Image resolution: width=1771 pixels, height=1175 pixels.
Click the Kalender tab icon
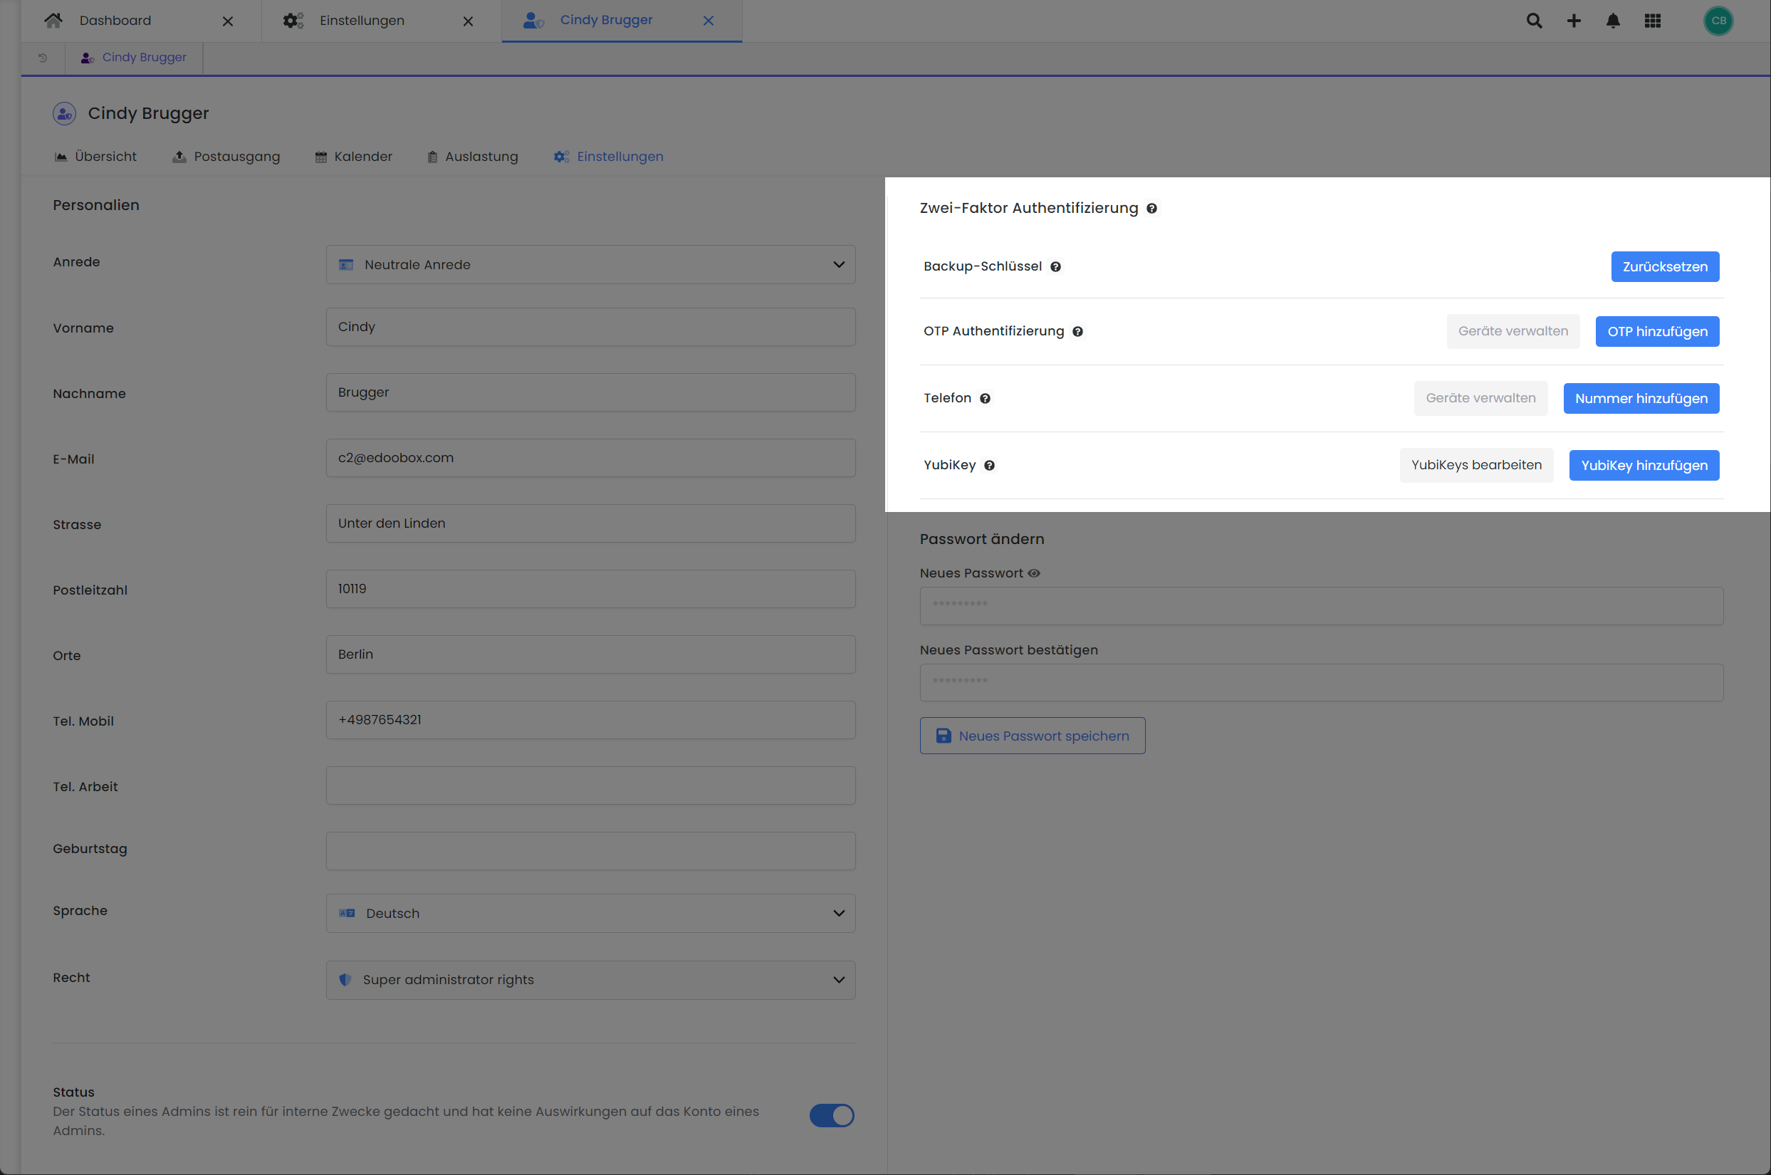click(320, 156)
